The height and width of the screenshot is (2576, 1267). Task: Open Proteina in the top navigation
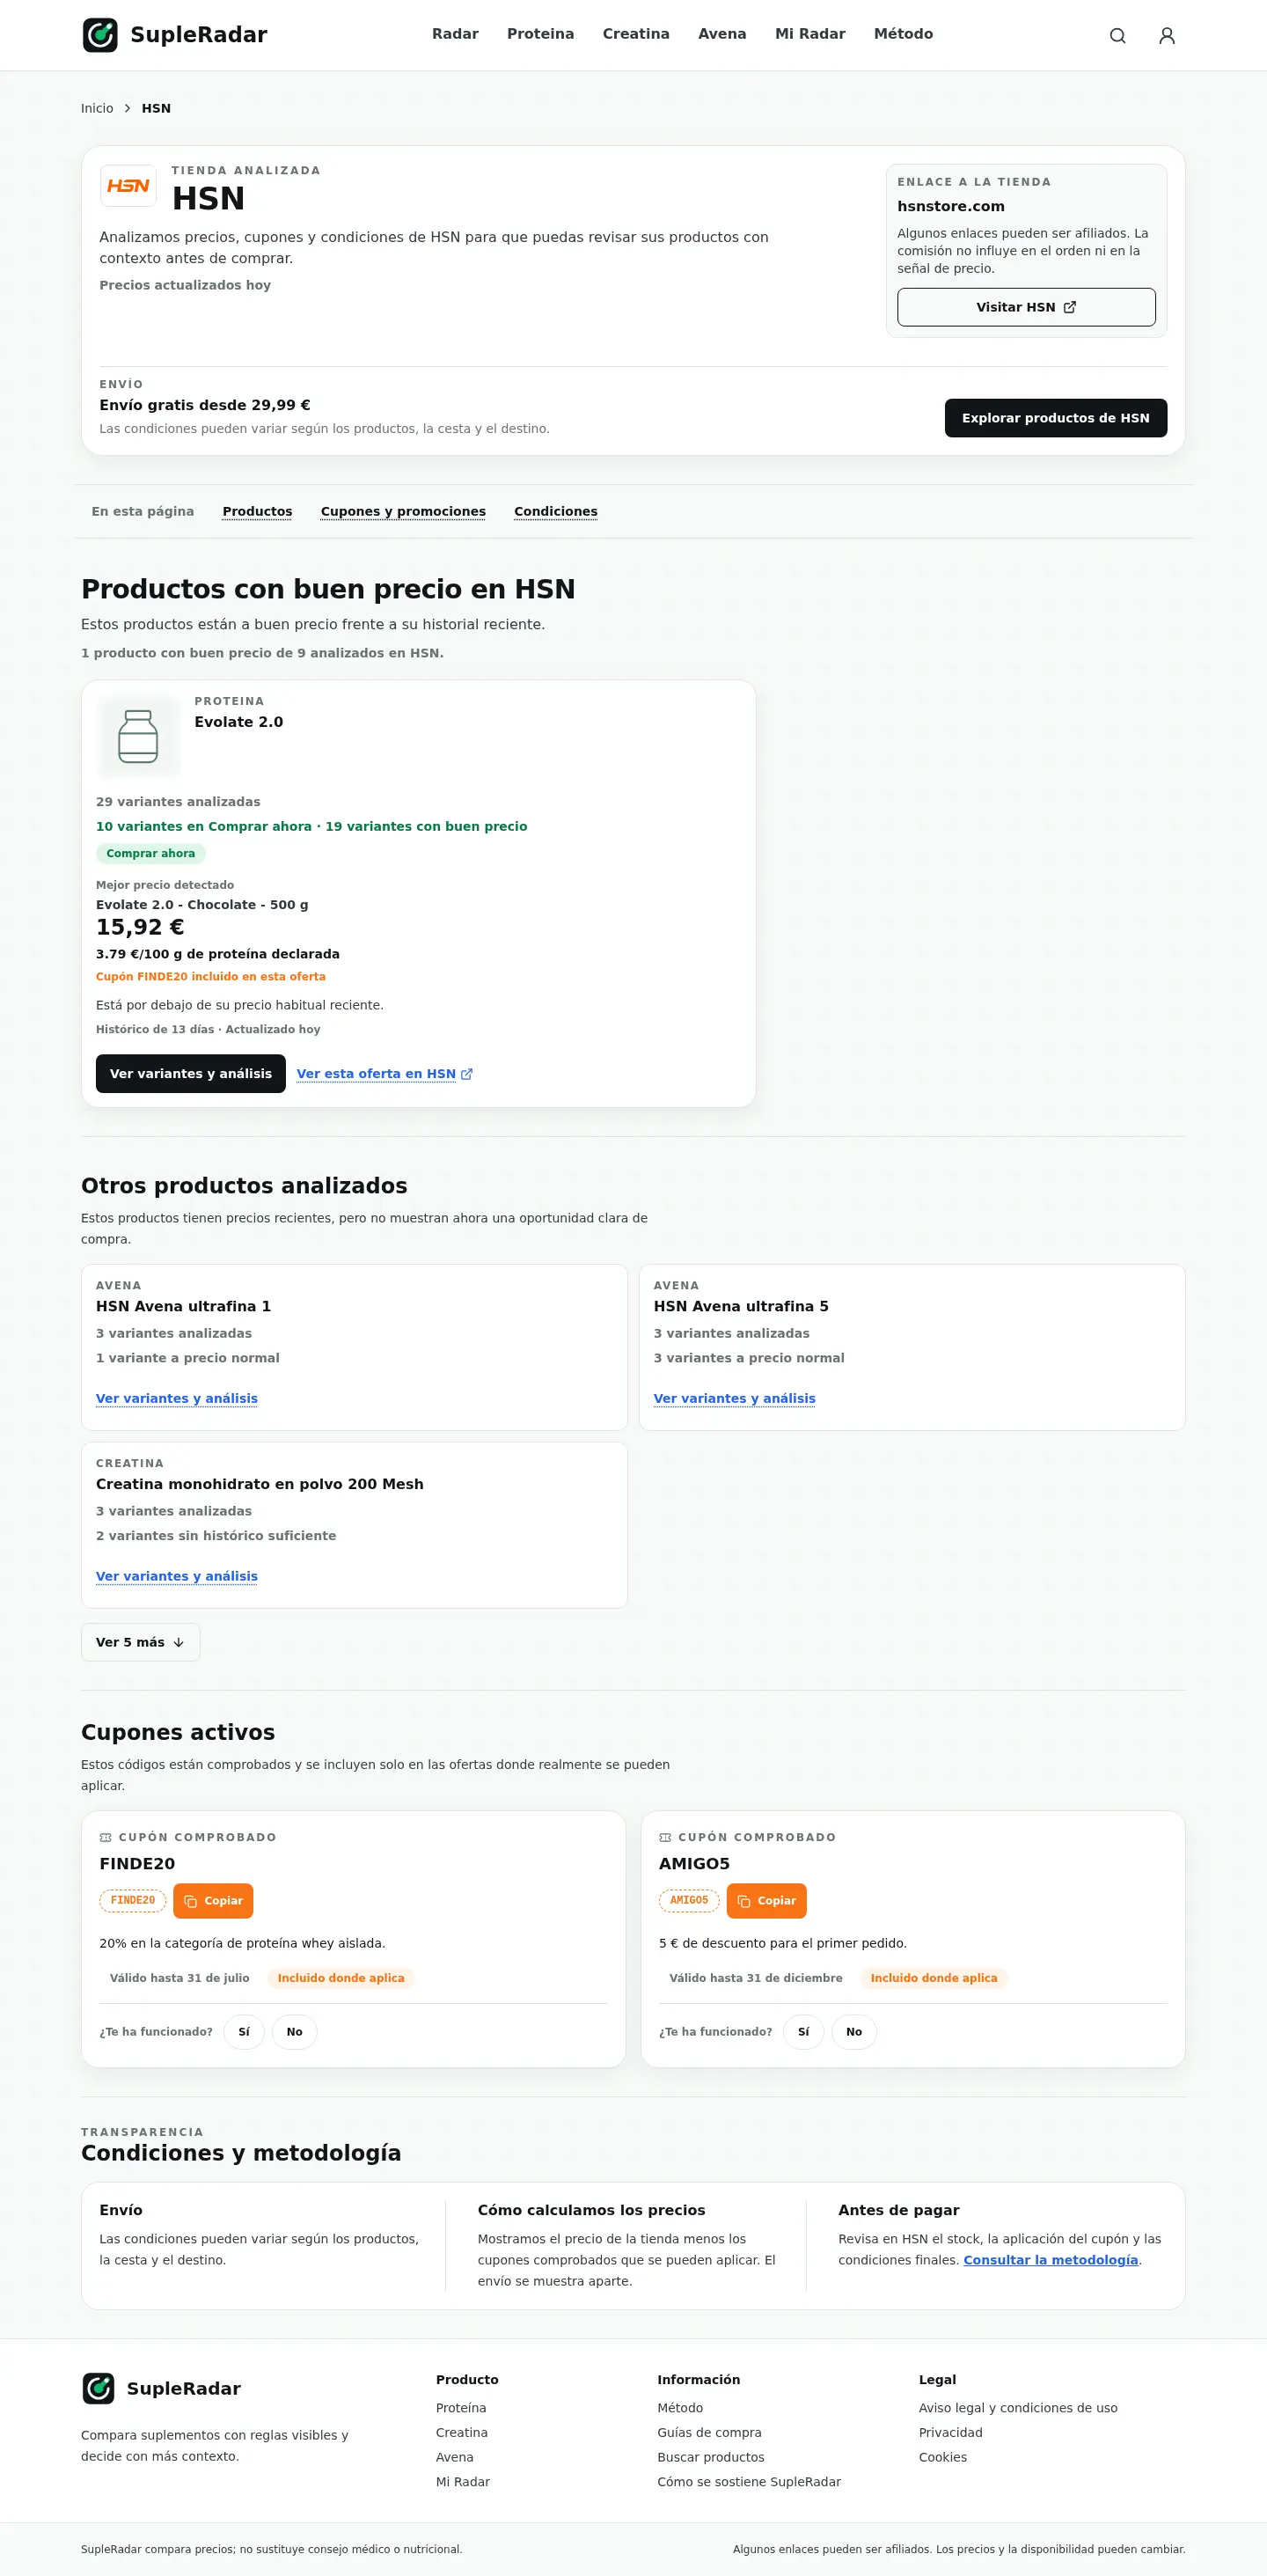coord(540,34)
